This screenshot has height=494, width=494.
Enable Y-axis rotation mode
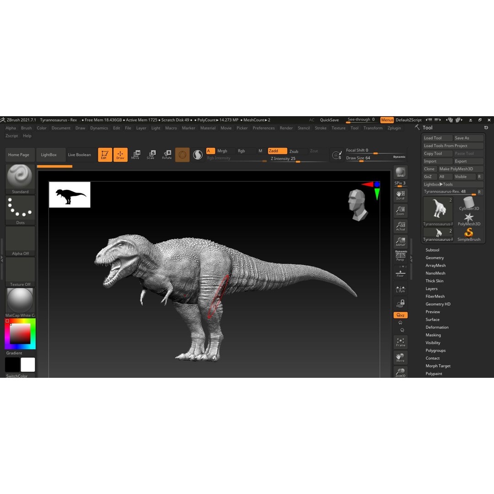pos(400,322)
